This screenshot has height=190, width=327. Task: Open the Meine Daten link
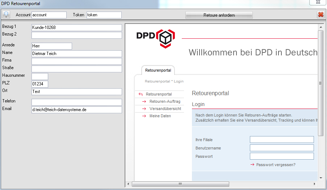(x=160, y=116)
